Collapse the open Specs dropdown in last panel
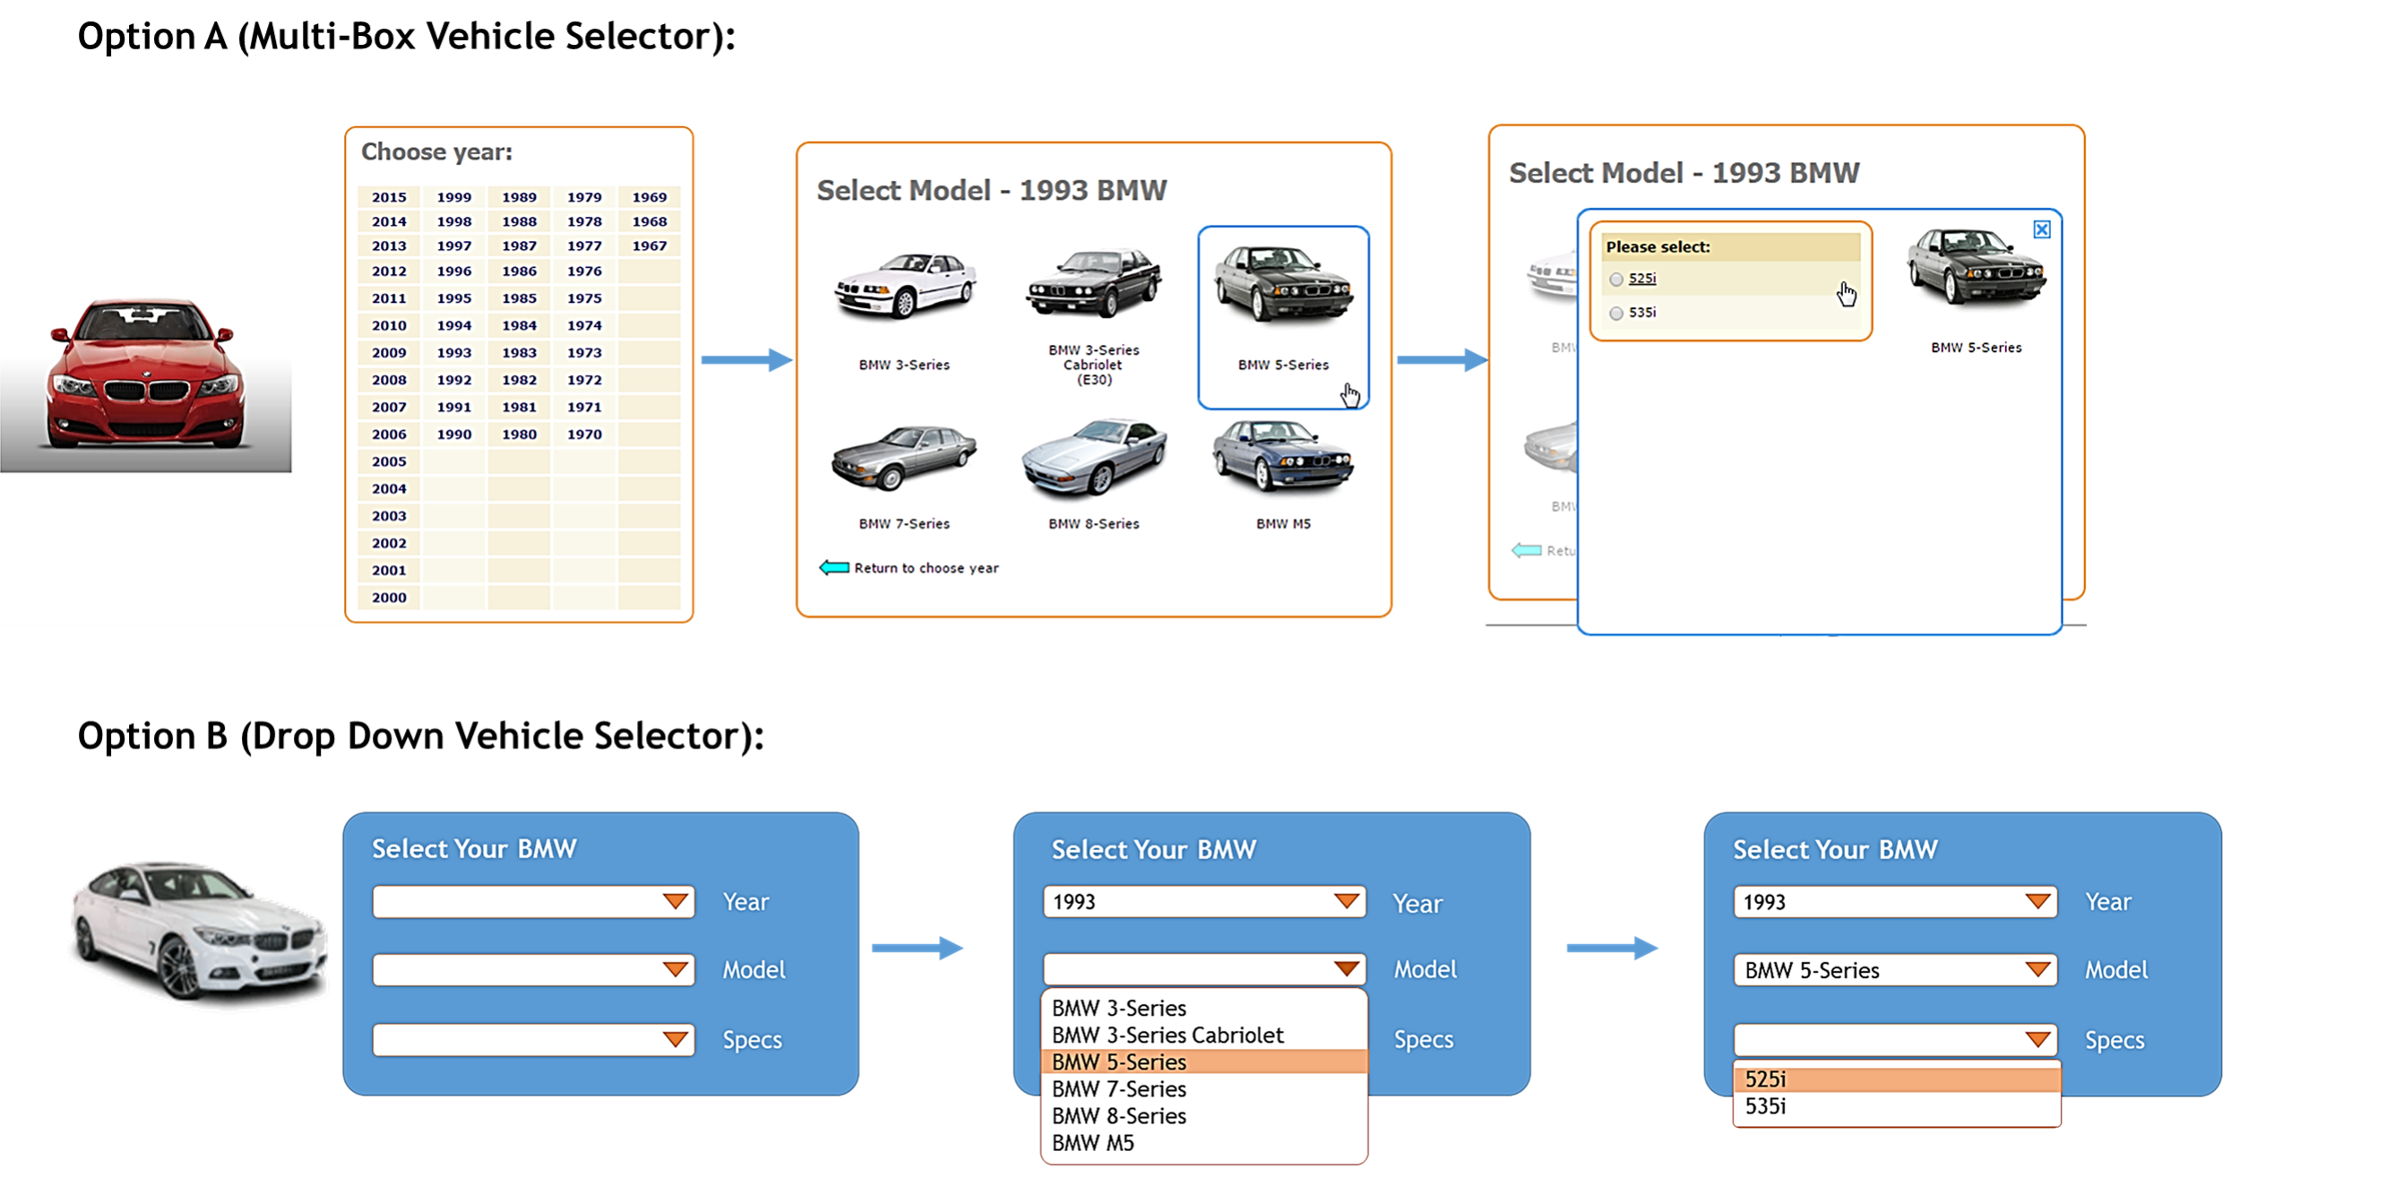 tap(1896, 1040)
